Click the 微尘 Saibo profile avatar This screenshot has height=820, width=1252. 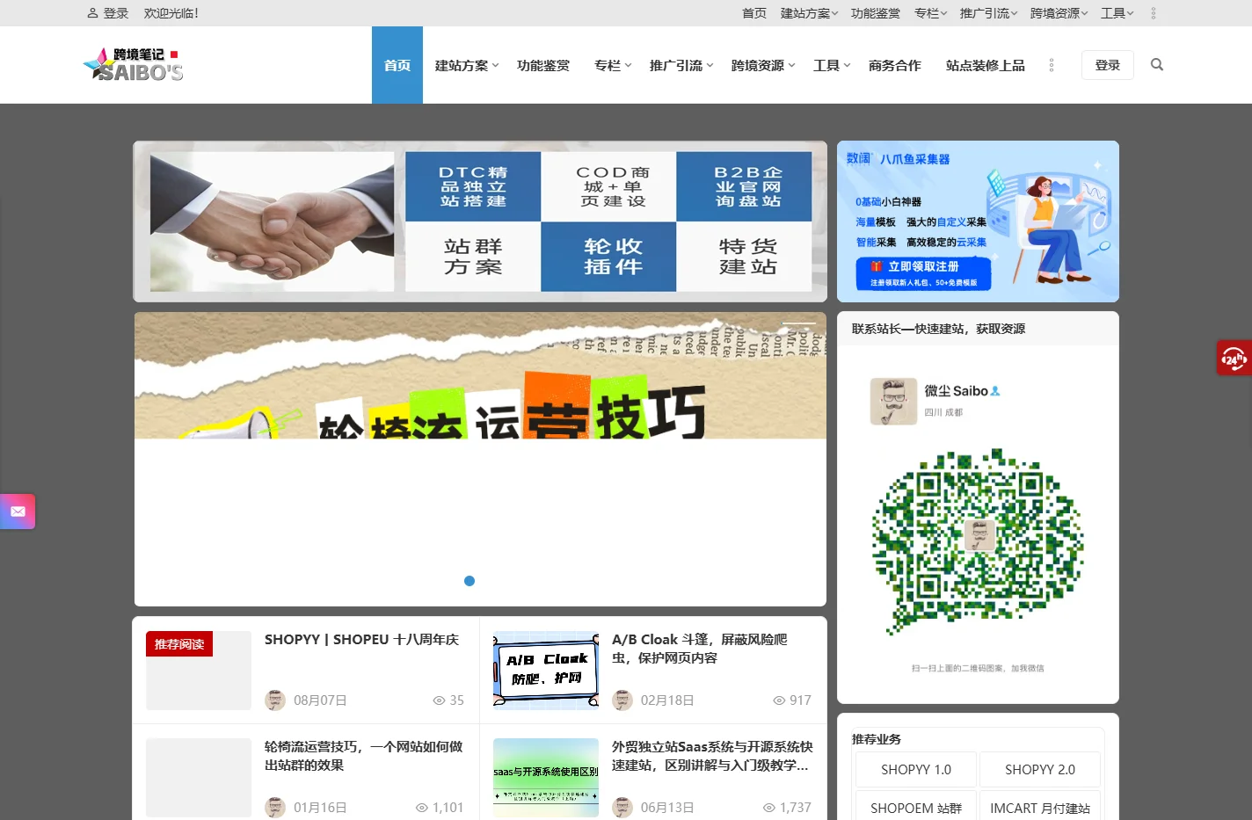click(893, 402)
